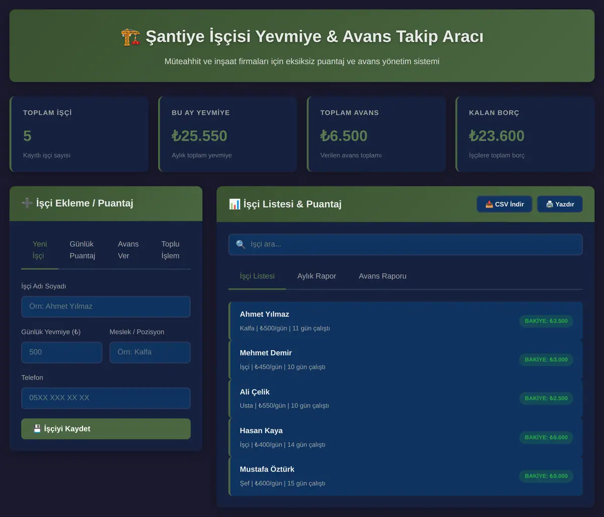Screen dimensions: 604x517
Task: Click the header subtitle about puantaj ve avans
Action: coord(302,61)
